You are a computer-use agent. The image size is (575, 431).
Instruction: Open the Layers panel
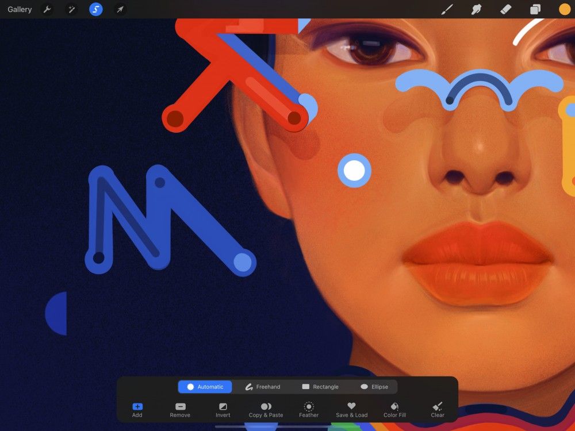point(534,9)
